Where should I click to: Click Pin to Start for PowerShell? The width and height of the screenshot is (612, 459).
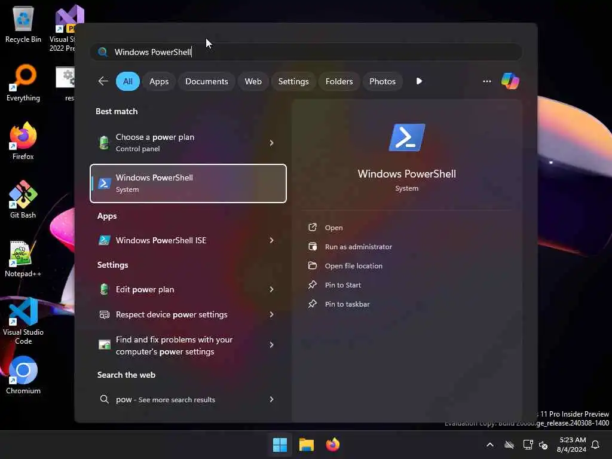(x=335, y=285)
